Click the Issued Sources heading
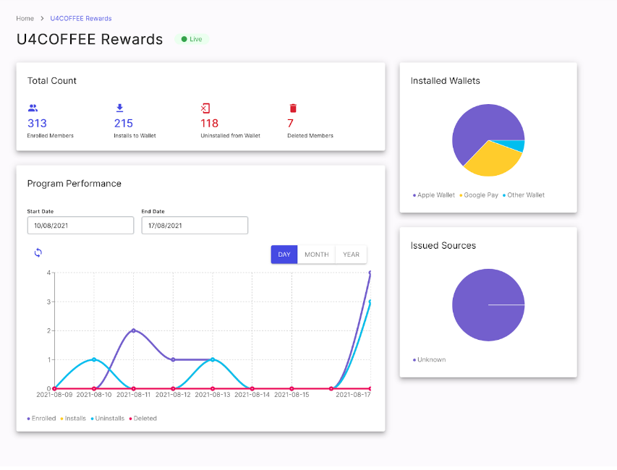 [x=443, y=246]
